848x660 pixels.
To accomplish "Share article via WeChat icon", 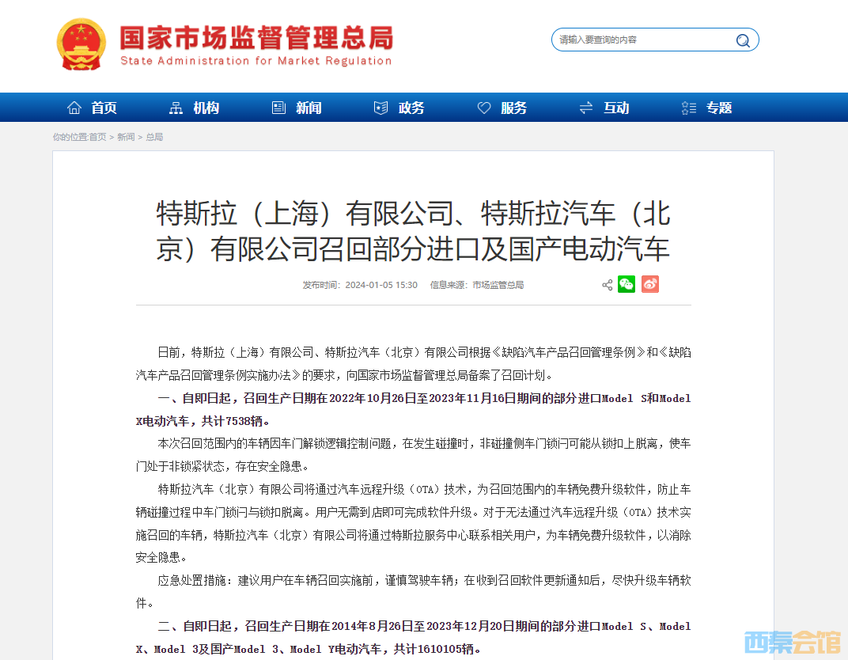I will [x=627, y=285].
